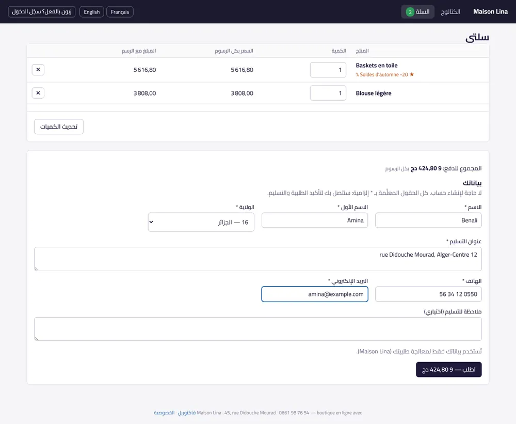
Task: Click the الاسم field containing Benali
Action: point(428,221)
